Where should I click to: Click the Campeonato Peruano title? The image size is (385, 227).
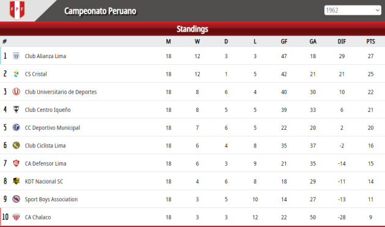pos(100,11)
